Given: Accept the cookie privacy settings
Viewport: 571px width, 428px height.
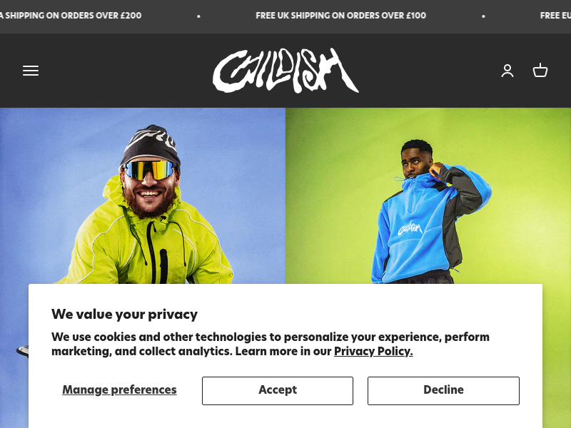Looking at the screenshot, I should [278, 390].
